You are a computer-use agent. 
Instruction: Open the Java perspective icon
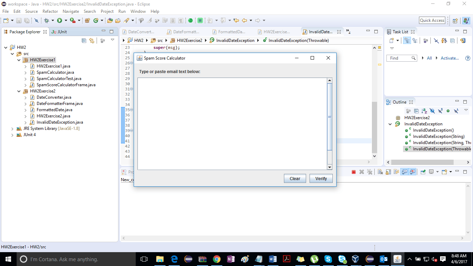[466, 20]
